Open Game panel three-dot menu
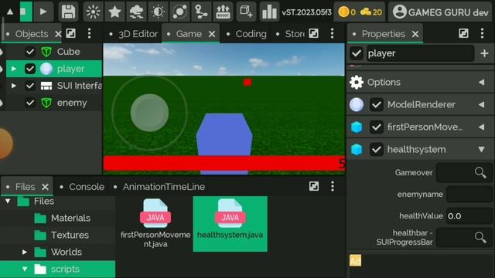The width and height of the screenshot is (495, 278). 332,33
